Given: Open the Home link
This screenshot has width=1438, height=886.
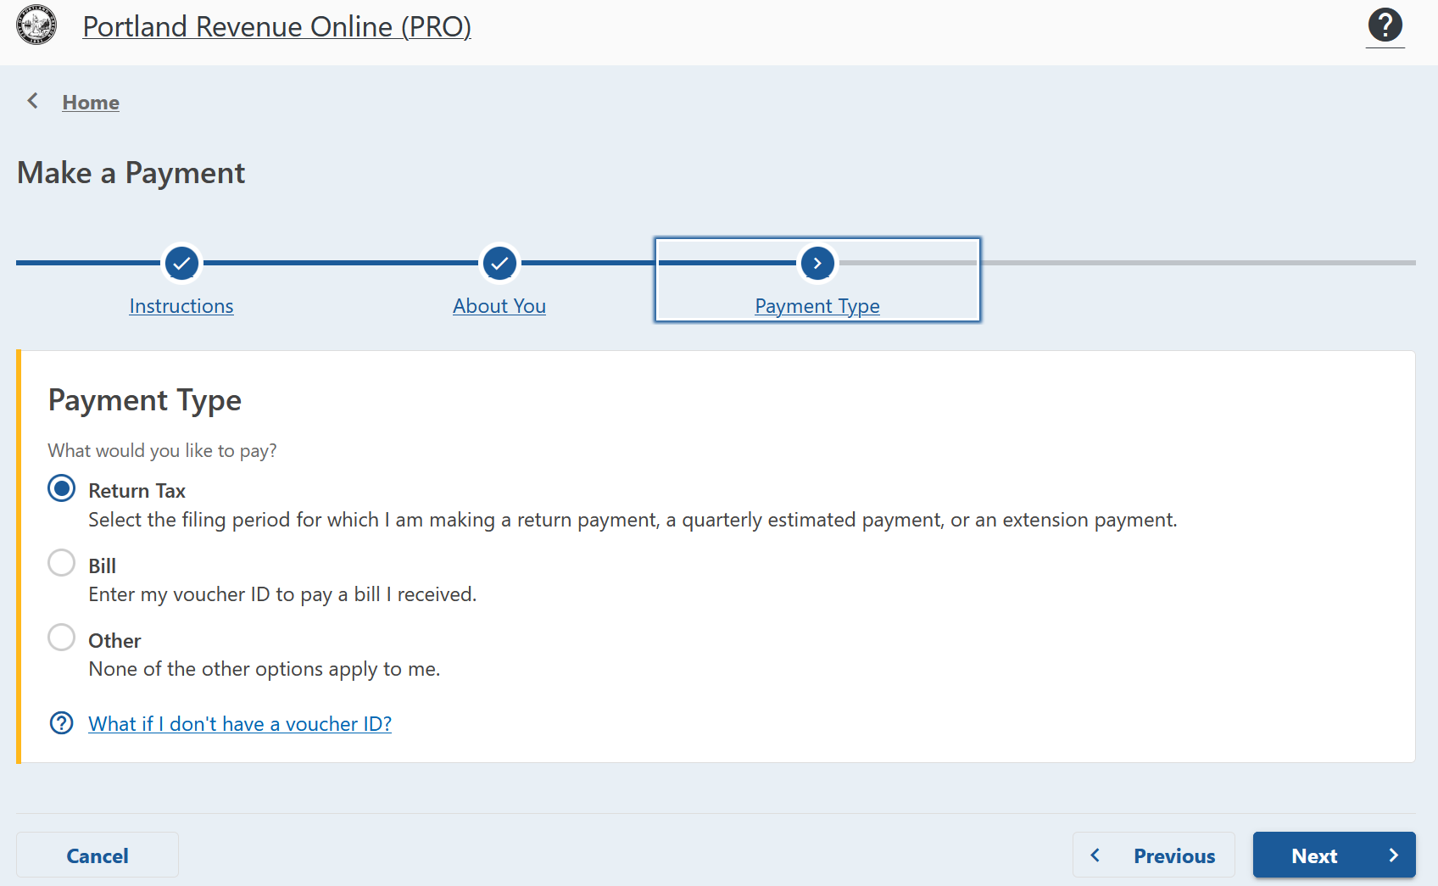Looking at the screenshot, I should 90,102.
